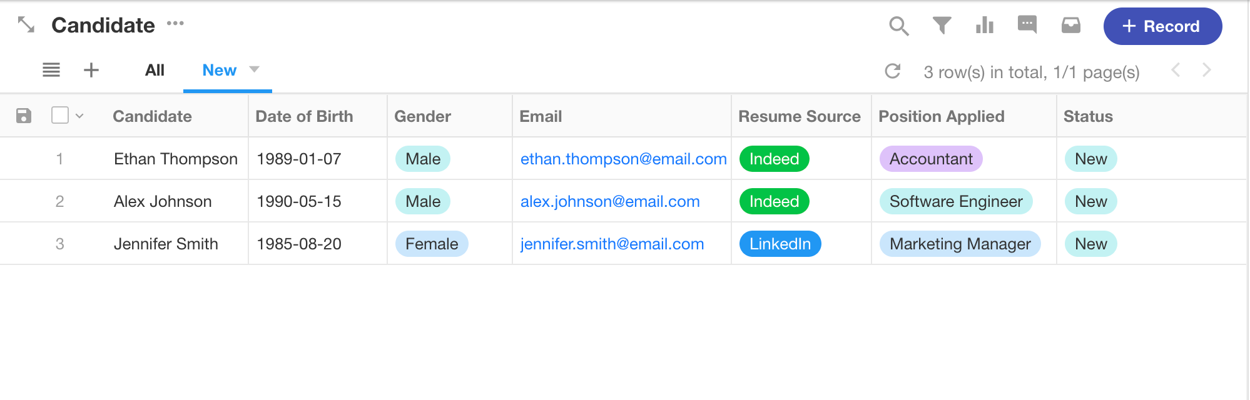Click the green Indeed tag for Ethan Thompson
The height and width of the screenshot is (400, 1250).
774,159
